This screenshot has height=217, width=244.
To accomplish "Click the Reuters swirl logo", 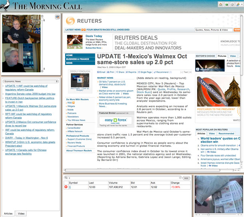I will point(70,21).
